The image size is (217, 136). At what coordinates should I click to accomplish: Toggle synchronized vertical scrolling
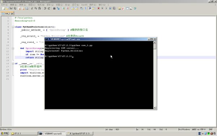[x=73, y=8]
